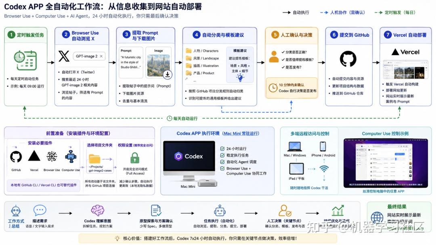The image size is (436, 245).
Task: Click the GitHub logo in 提交到 GitHub
Action: (x=348, y=58)
